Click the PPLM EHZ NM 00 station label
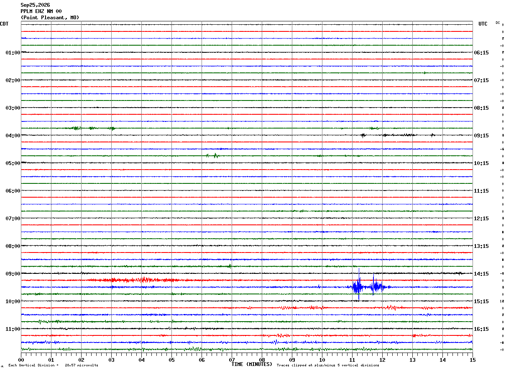The width and height of the screenshot is (506, 371). pyautogui.click(x=41, y=11)
